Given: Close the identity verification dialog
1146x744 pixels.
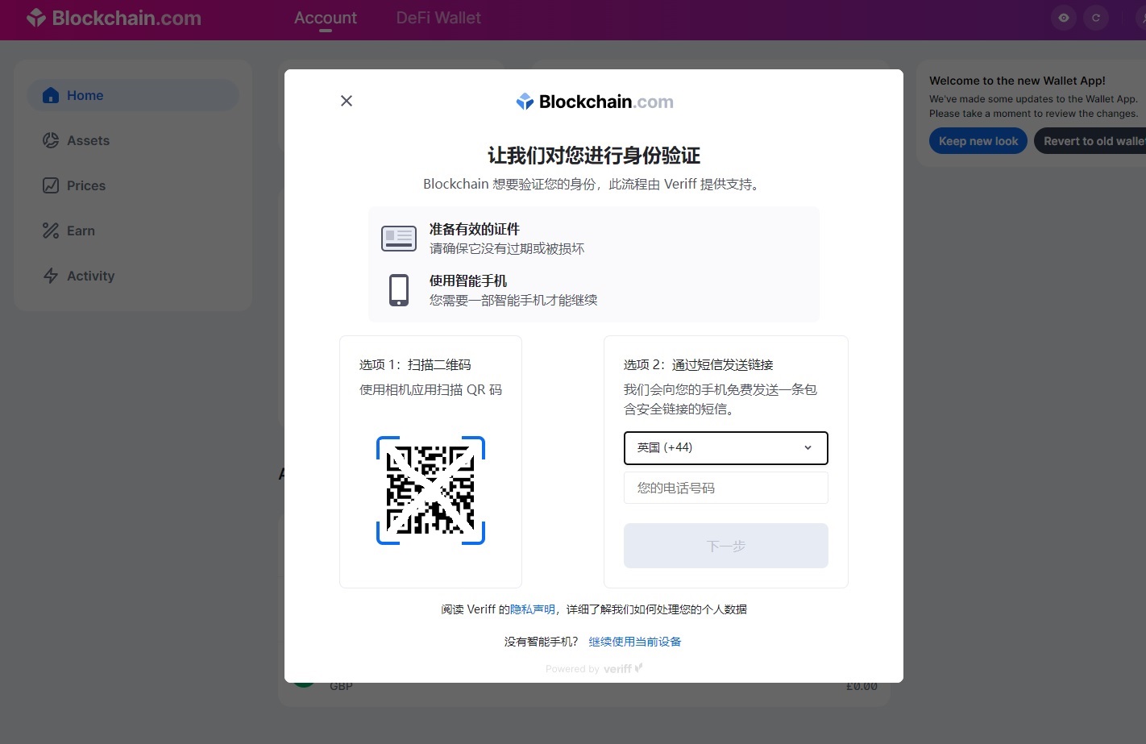Looking at the screenshot, I should 347,101.
